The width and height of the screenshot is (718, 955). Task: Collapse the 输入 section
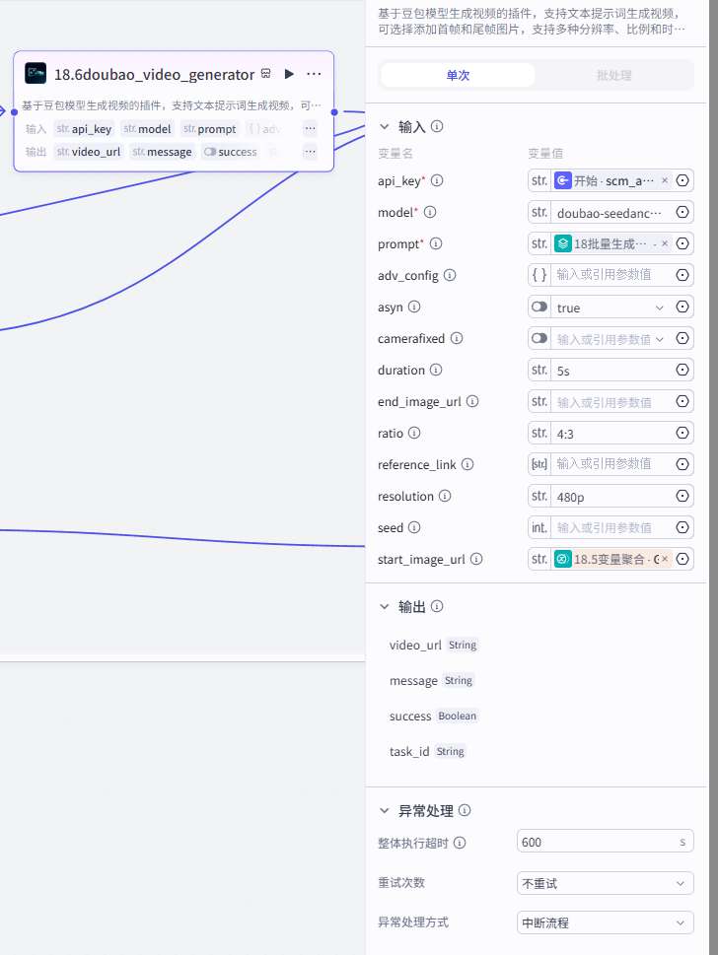[384, 127]
